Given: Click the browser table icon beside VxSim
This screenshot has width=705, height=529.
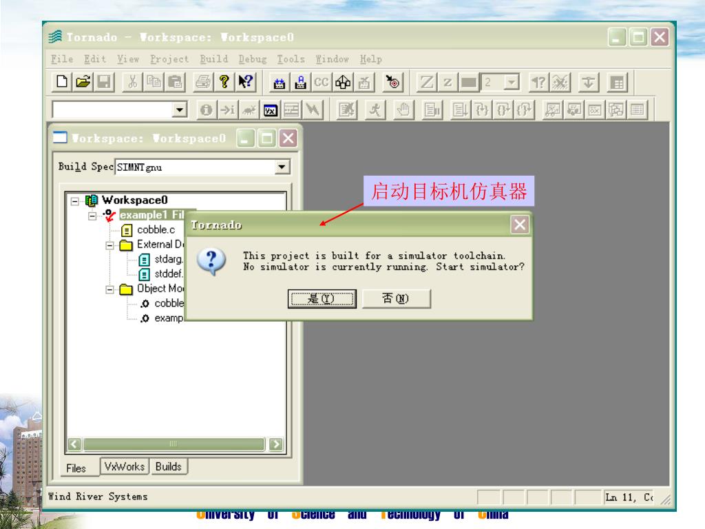Looking at the screenshot, I should (291, 110).
